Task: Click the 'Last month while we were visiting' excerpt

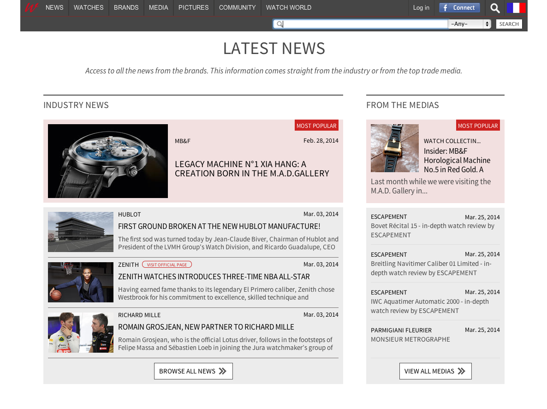Action: click(431, 186)
